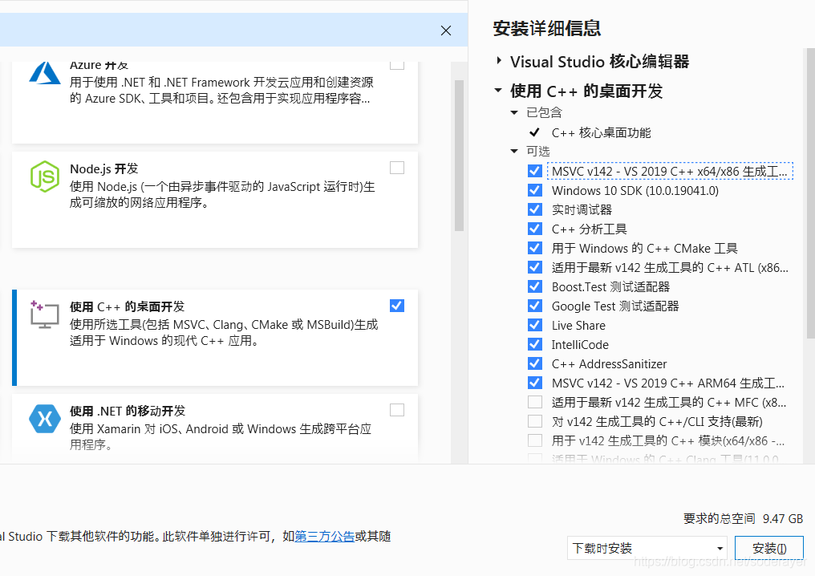Collapse the 可选 group

[x=514, y=152]
